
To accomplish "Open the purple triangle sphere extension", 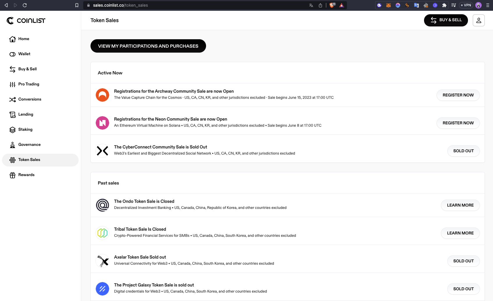I will pyautogui.click(x=398, y=5).
